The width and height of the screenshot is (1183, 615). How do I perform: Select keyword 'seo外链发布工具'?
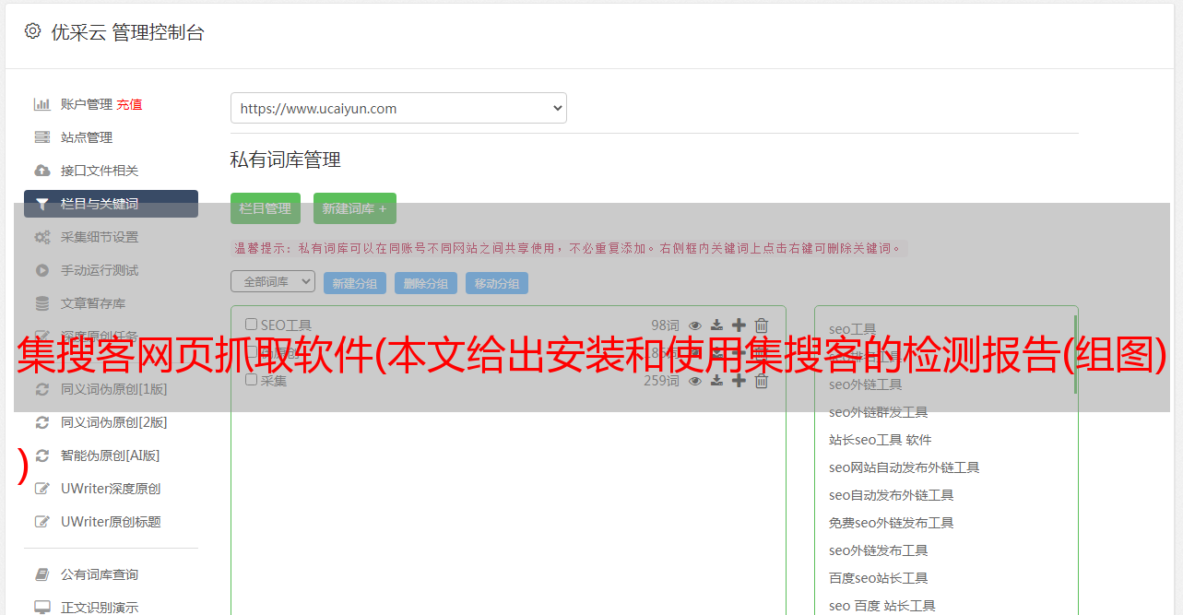[x=878, y=550]
